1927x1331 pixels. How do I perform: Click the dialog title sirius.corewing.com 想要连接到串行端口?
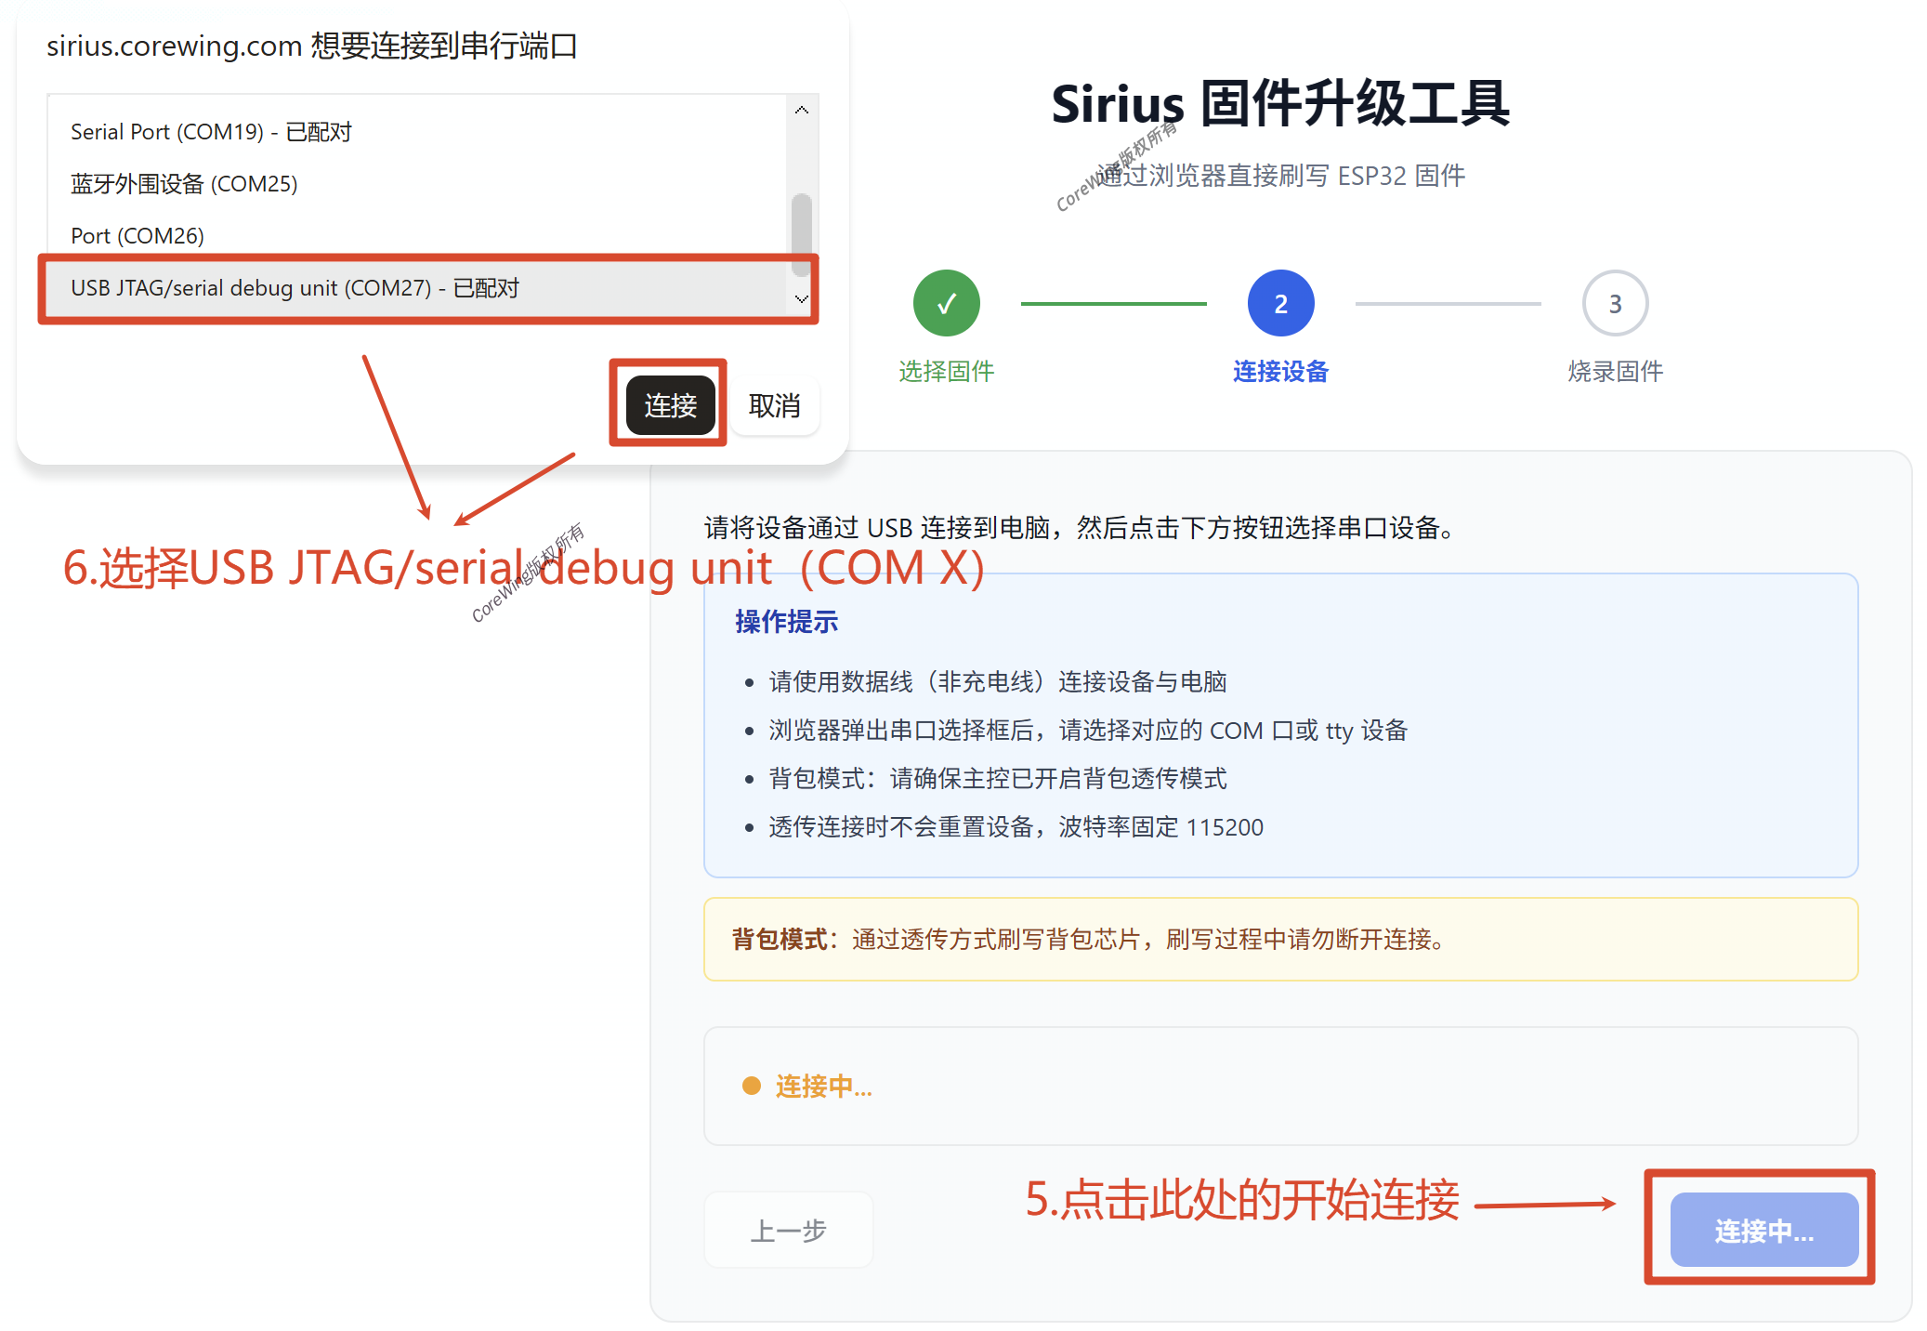[x=312, y=46]
